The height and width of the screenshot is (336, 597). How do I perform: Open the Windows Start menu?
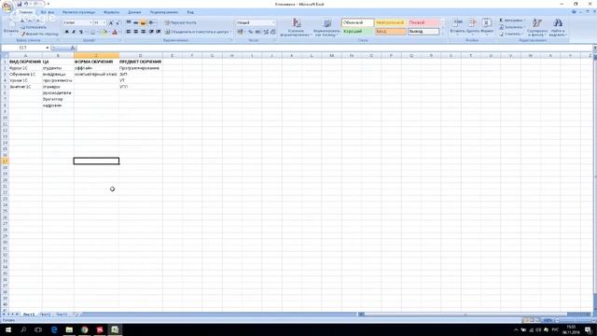[7, 329]
